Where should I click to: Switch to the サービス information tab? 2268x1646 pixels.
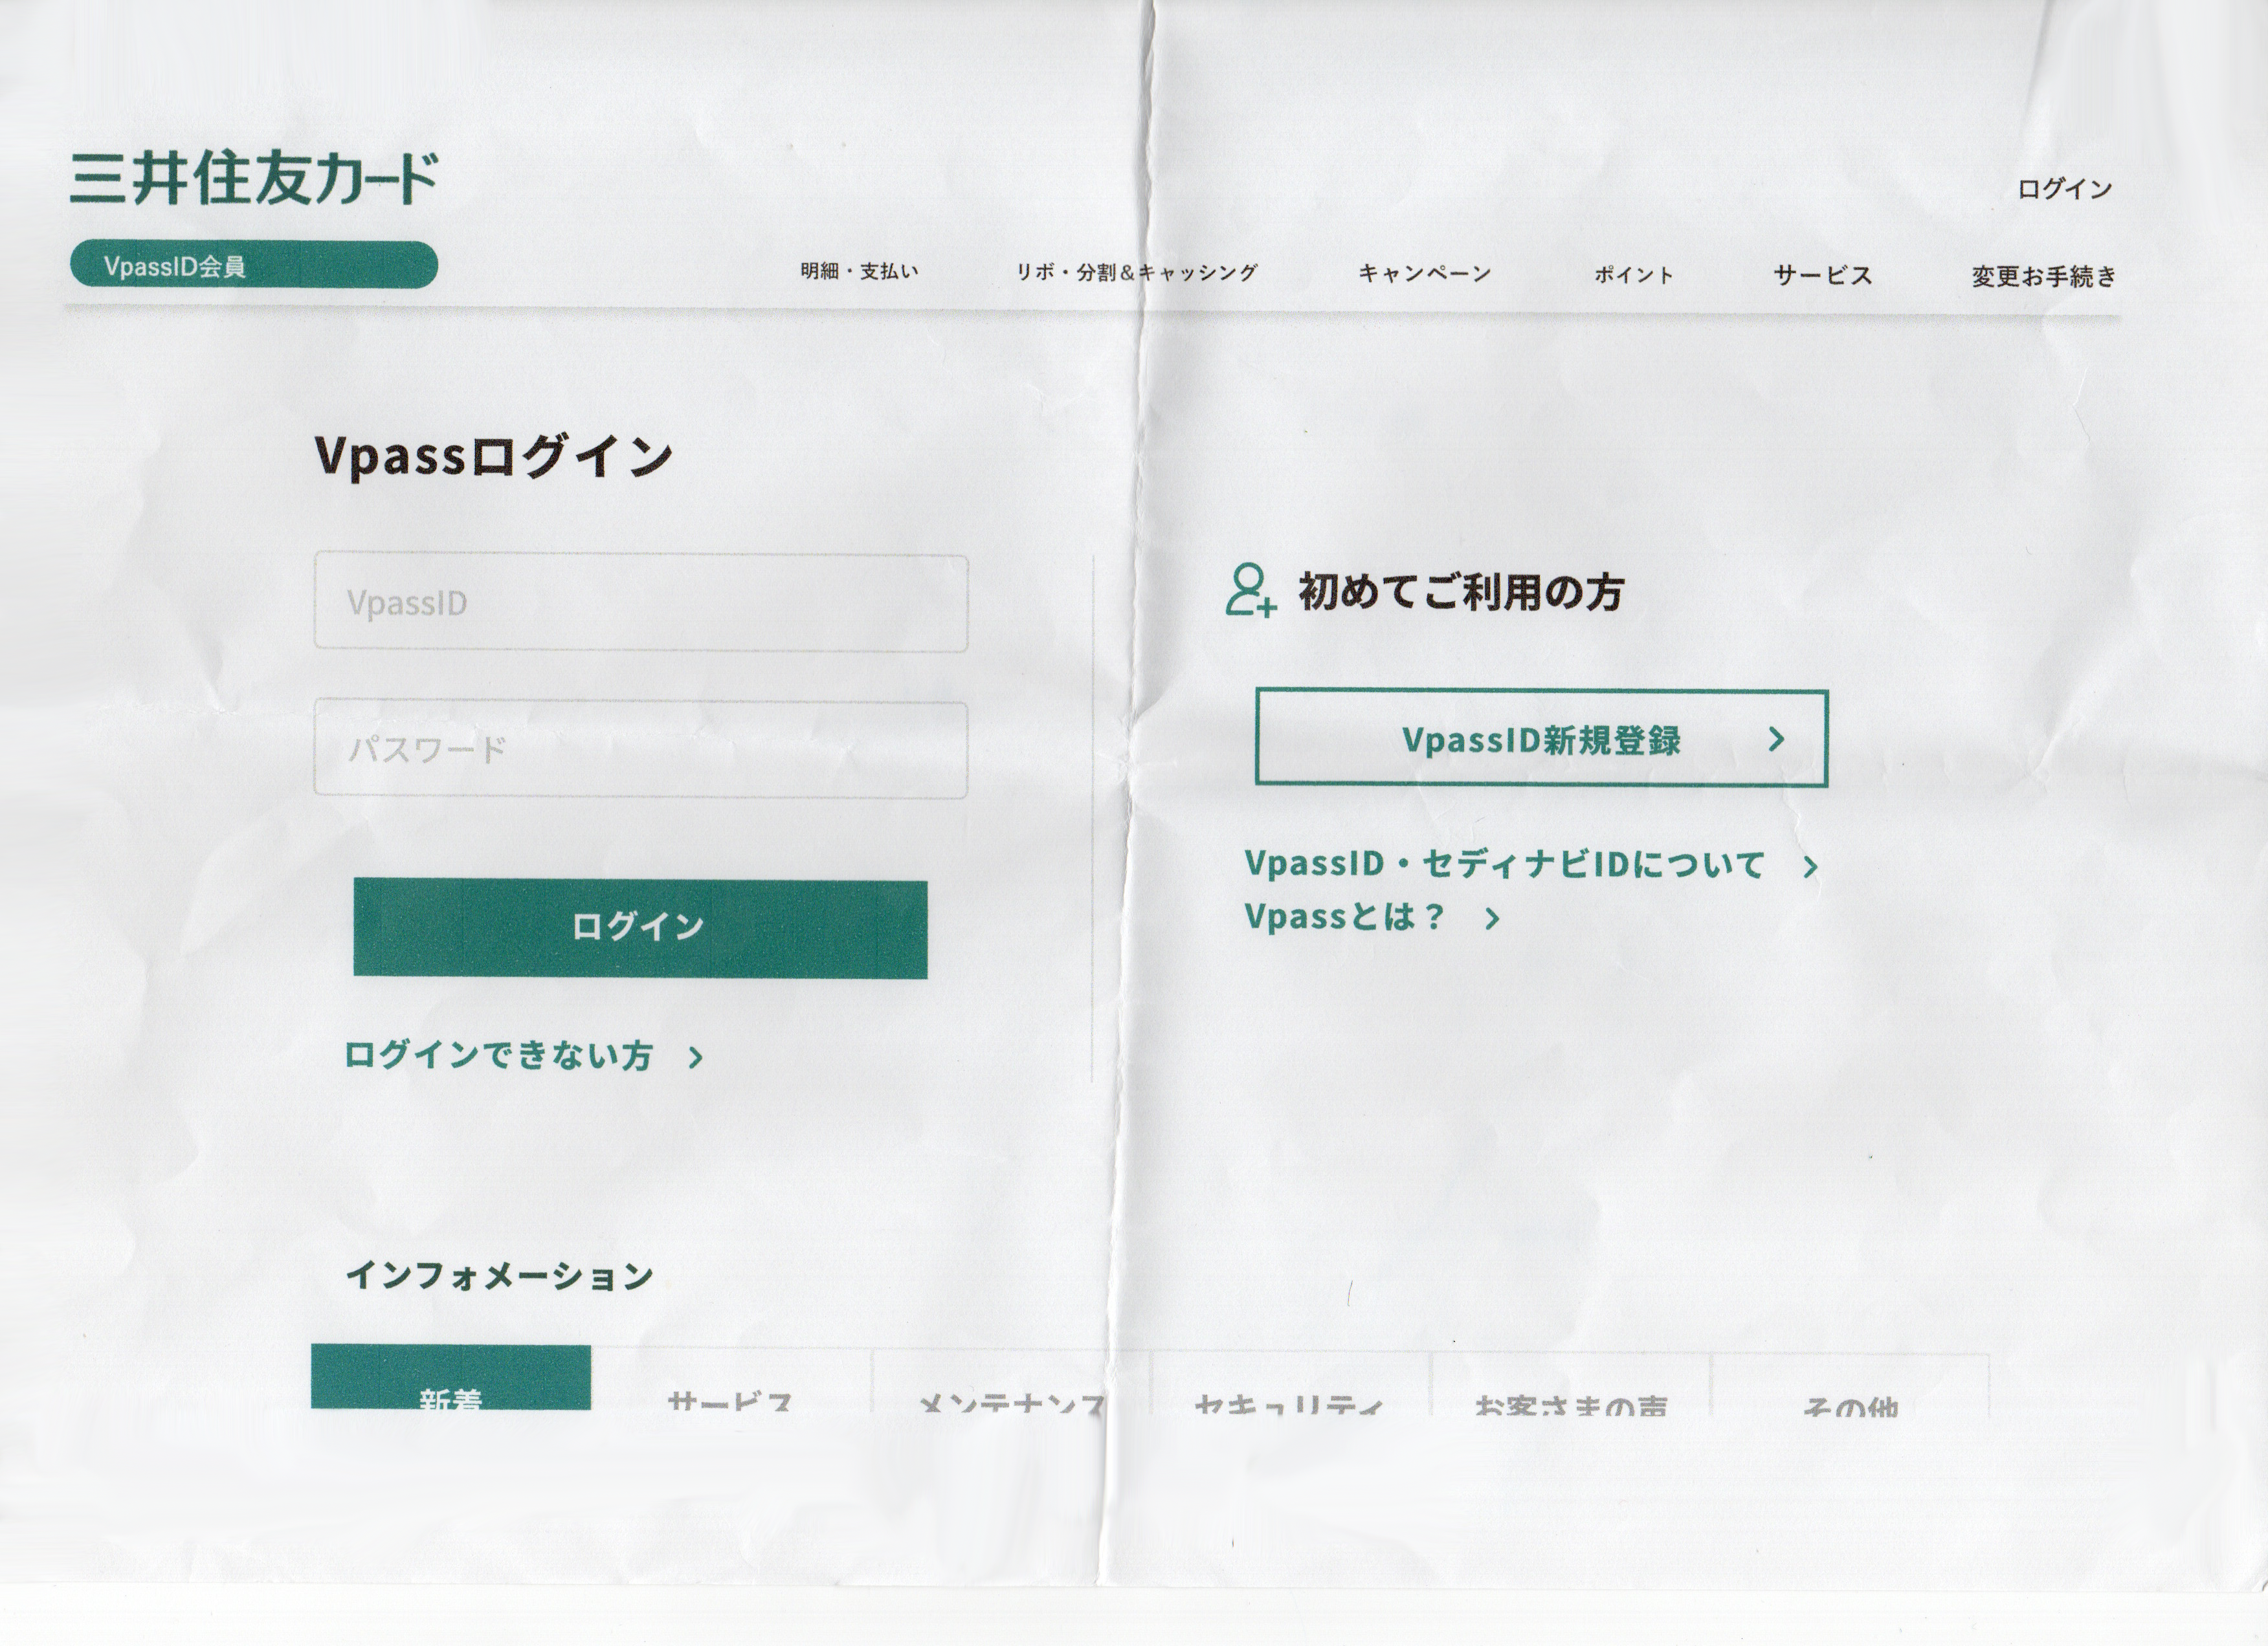pos(731,1380)
